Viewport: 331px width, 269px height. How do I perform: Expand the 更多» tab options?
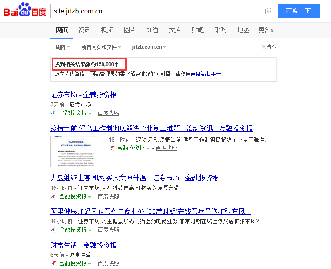point(266,30)
